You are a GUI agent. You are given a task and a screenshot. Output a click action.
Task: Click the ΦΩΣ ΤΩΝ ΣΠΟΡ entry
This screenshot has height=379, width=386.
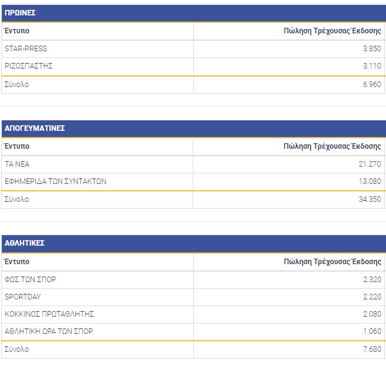coord(30,280)
